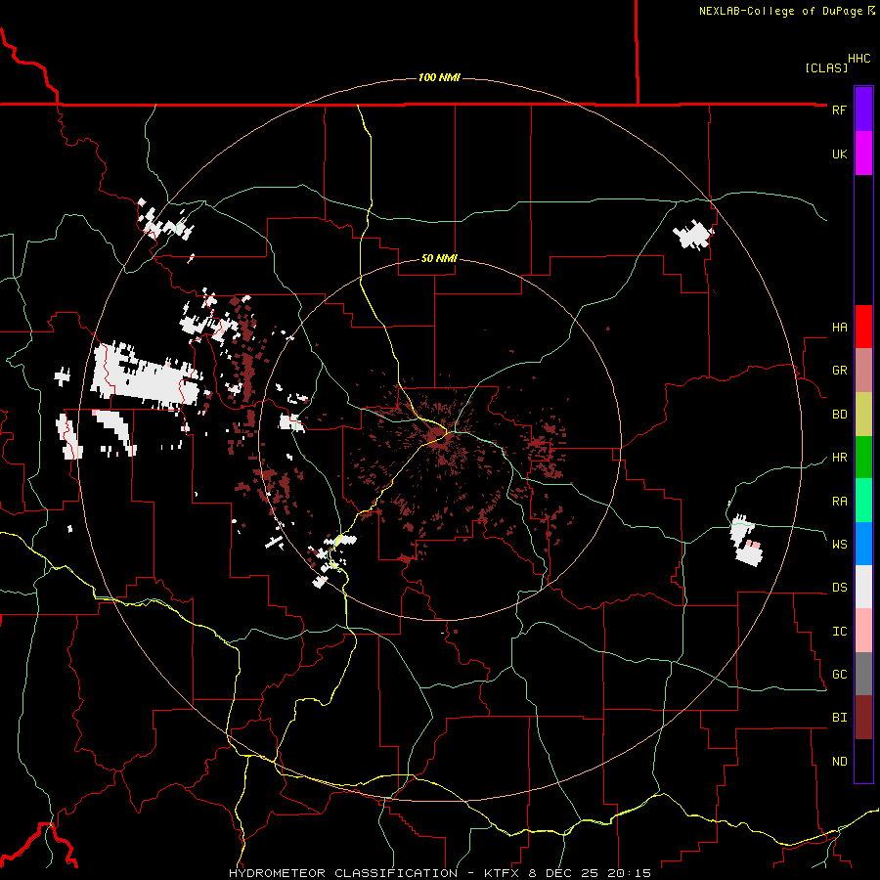This screenshot has width=880, height=880.
Task: Click the BD legend label
Action: 839,415
